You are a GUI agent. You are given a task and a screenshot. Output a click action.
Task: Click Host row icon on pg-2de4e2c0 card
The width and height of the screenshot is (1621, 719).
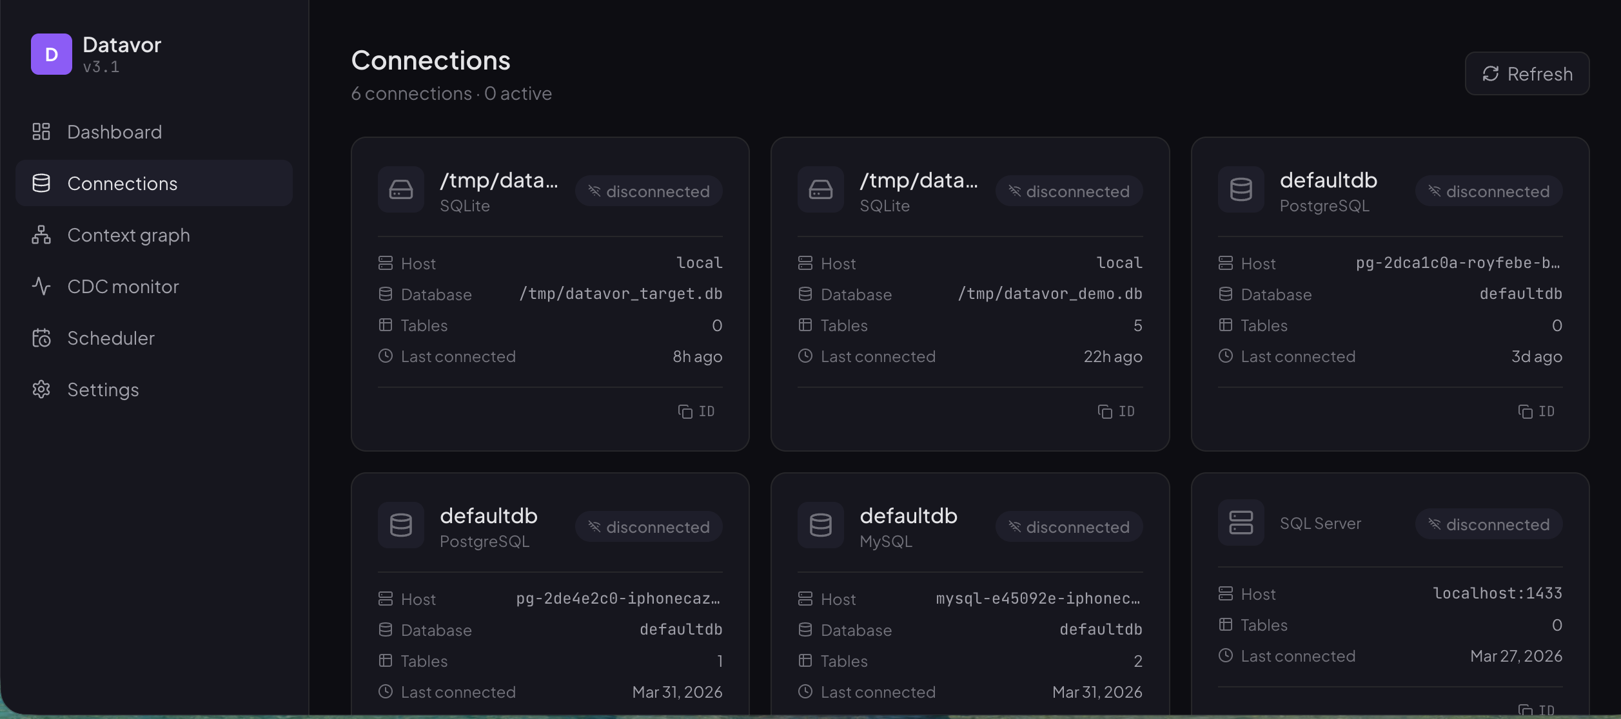click(x=386, y=599)
